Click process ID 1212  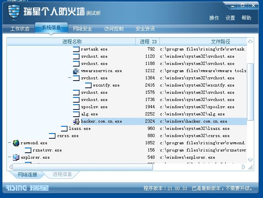[150, 71]
